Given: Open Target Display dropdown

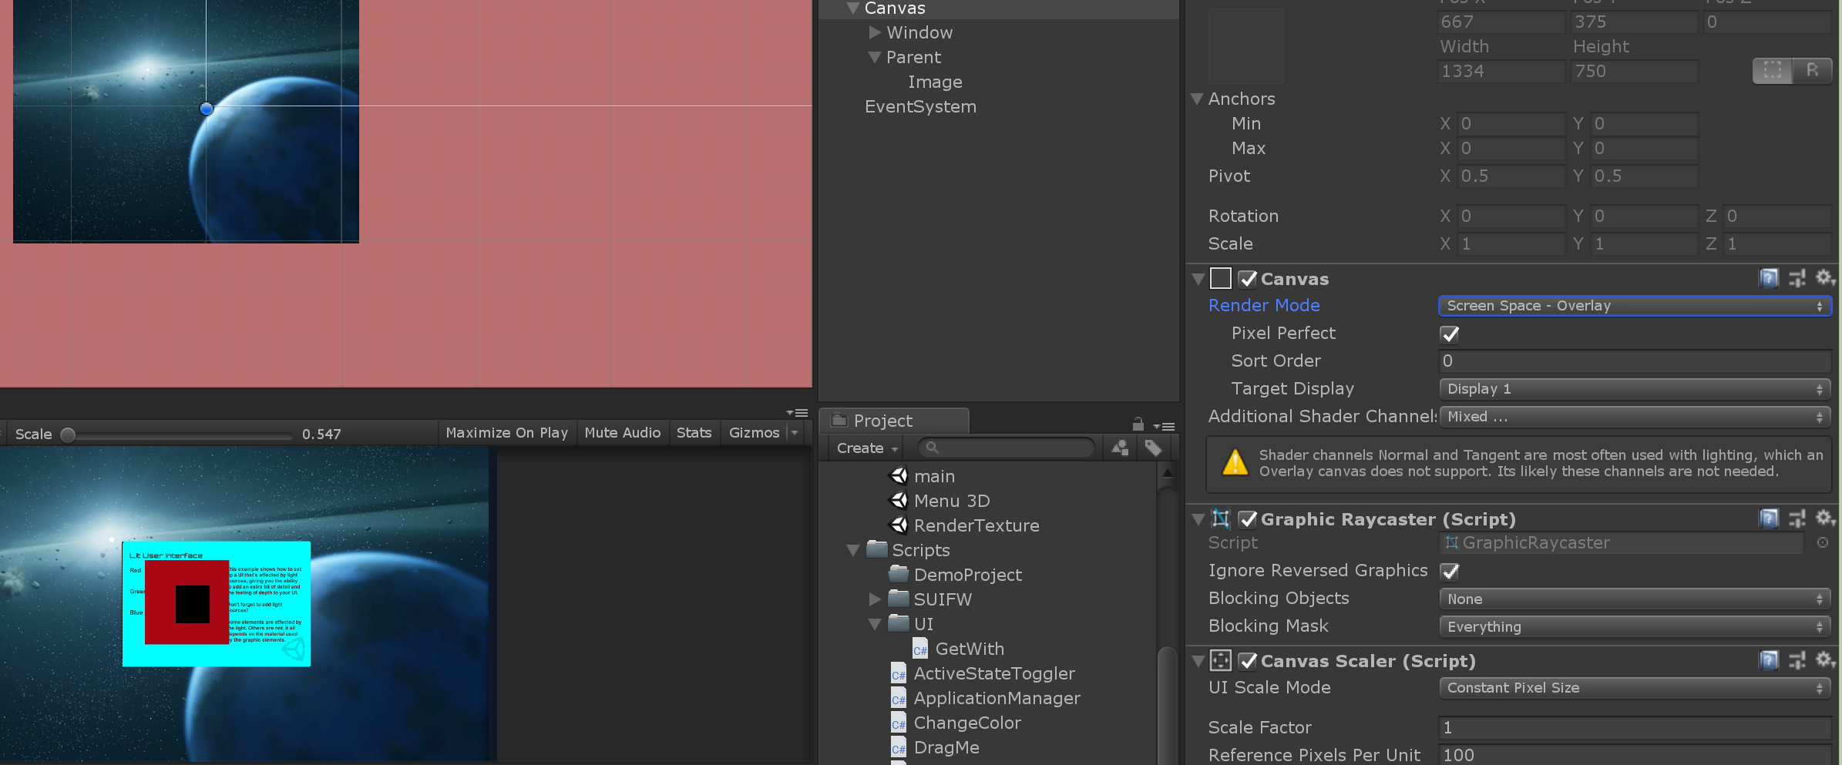Looking at the screenshot, I should [x=1635, y=389].
